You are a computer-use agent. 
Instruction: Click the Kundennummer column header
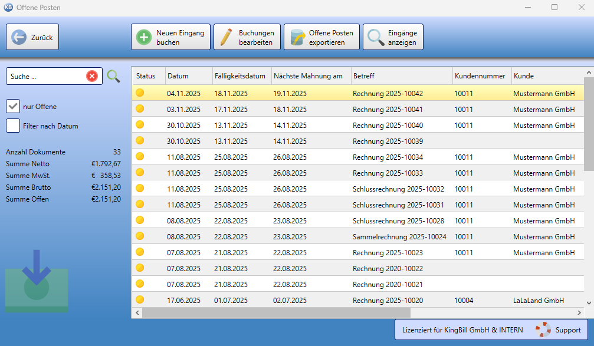click(480, 76)
